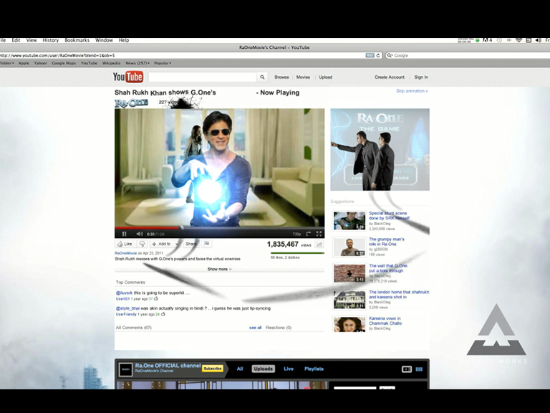The height and width of the screenshot is (413, 550).
Task: Click the Google search field
Action: 468,55
